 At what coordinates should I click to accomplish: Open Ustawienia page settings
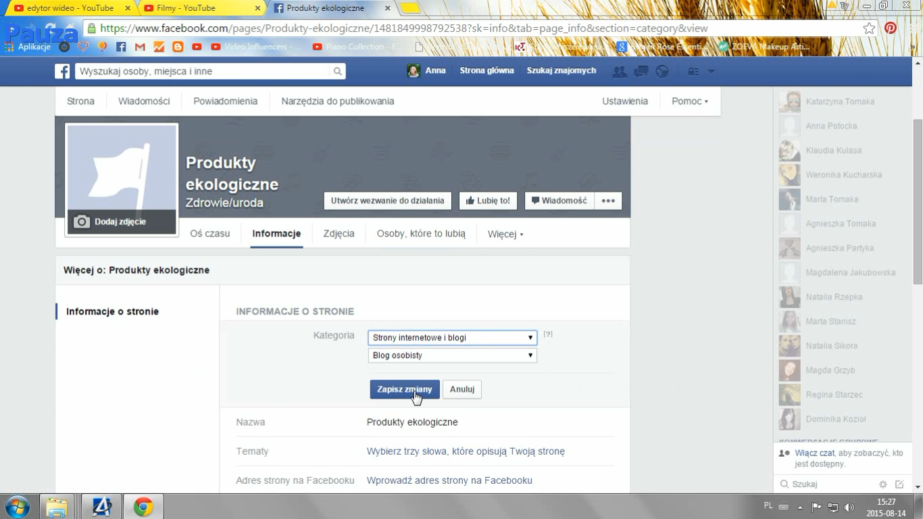pyautogui.click(x=625, y=101)
